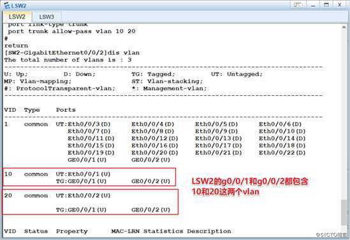
Task: Click the VLAN ID '10' row number
Action: coord(8,174)
